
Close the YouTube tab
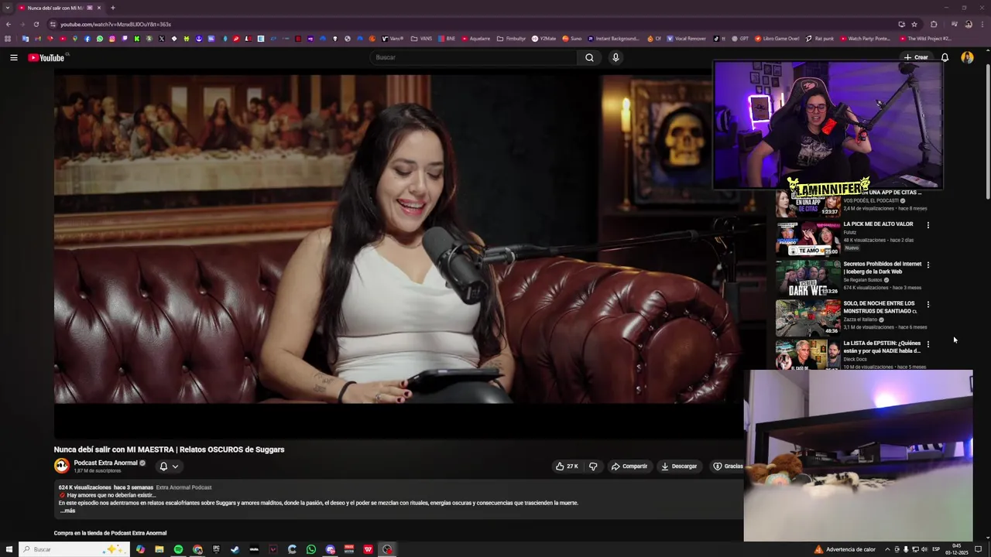pyautogui.click(x=99, y=8)
